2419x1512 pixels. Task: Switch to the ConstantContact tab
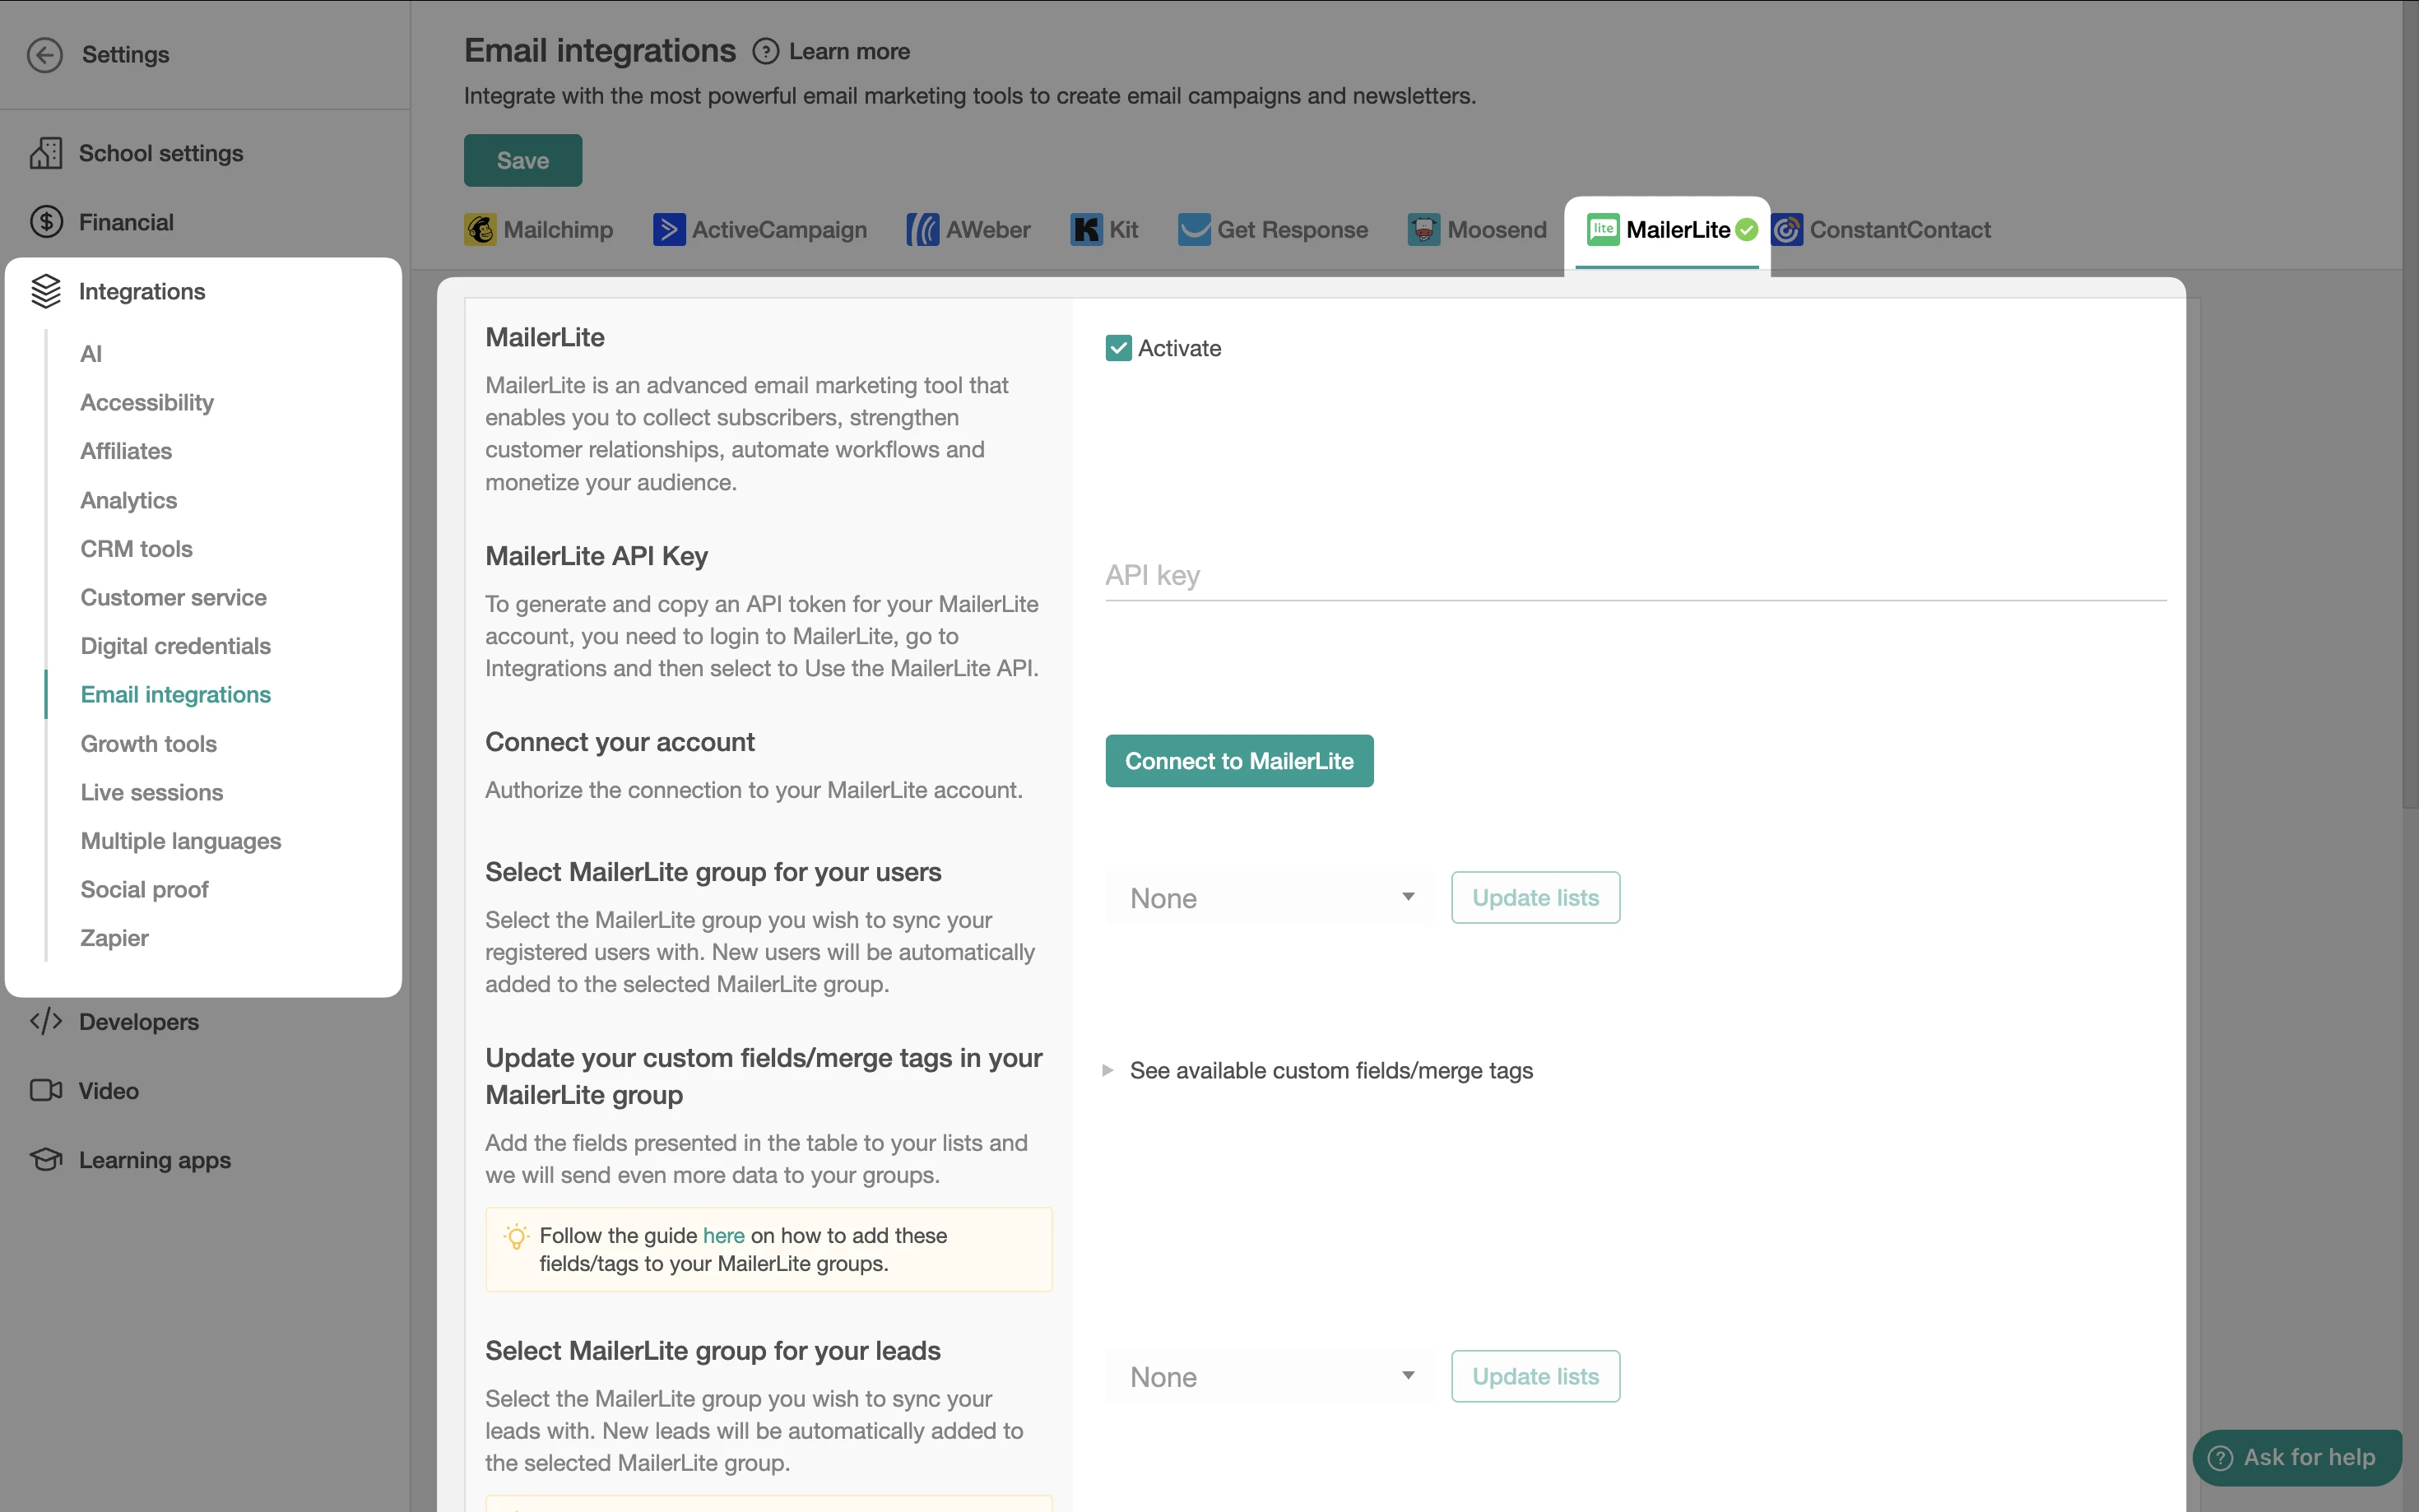[x=1881, y=229]
